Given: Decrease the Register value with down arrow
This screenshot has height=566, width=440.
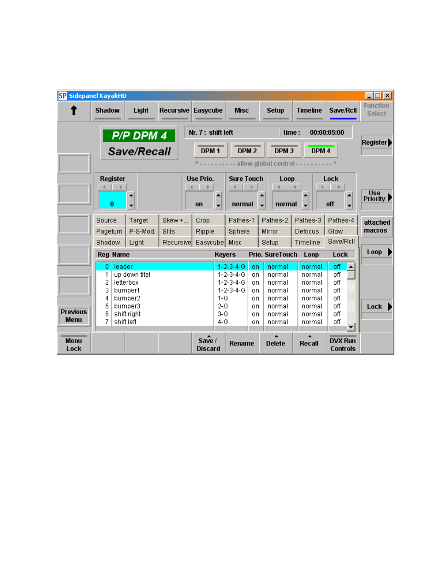Looking at the screenshot, I should coord(131,204).
